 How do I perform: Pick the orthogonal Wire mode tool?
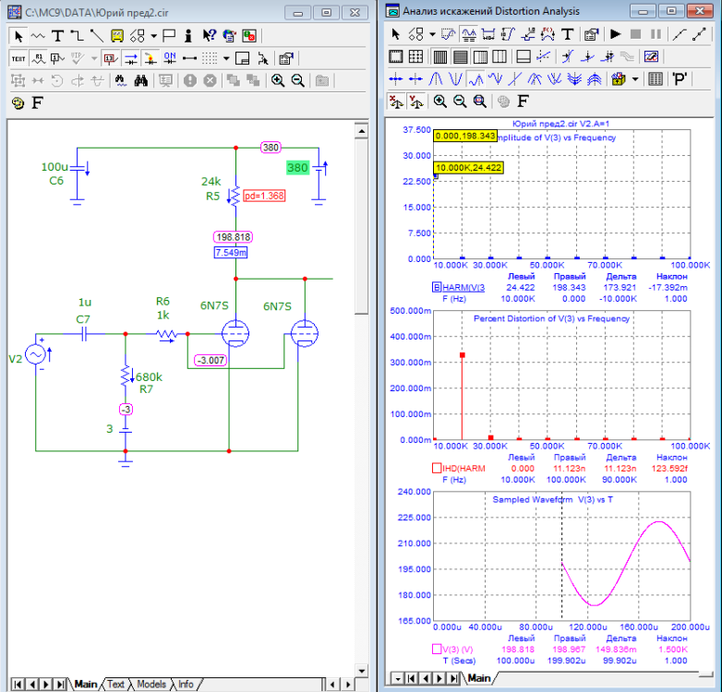pyautogui.click(x=78, y=36)
